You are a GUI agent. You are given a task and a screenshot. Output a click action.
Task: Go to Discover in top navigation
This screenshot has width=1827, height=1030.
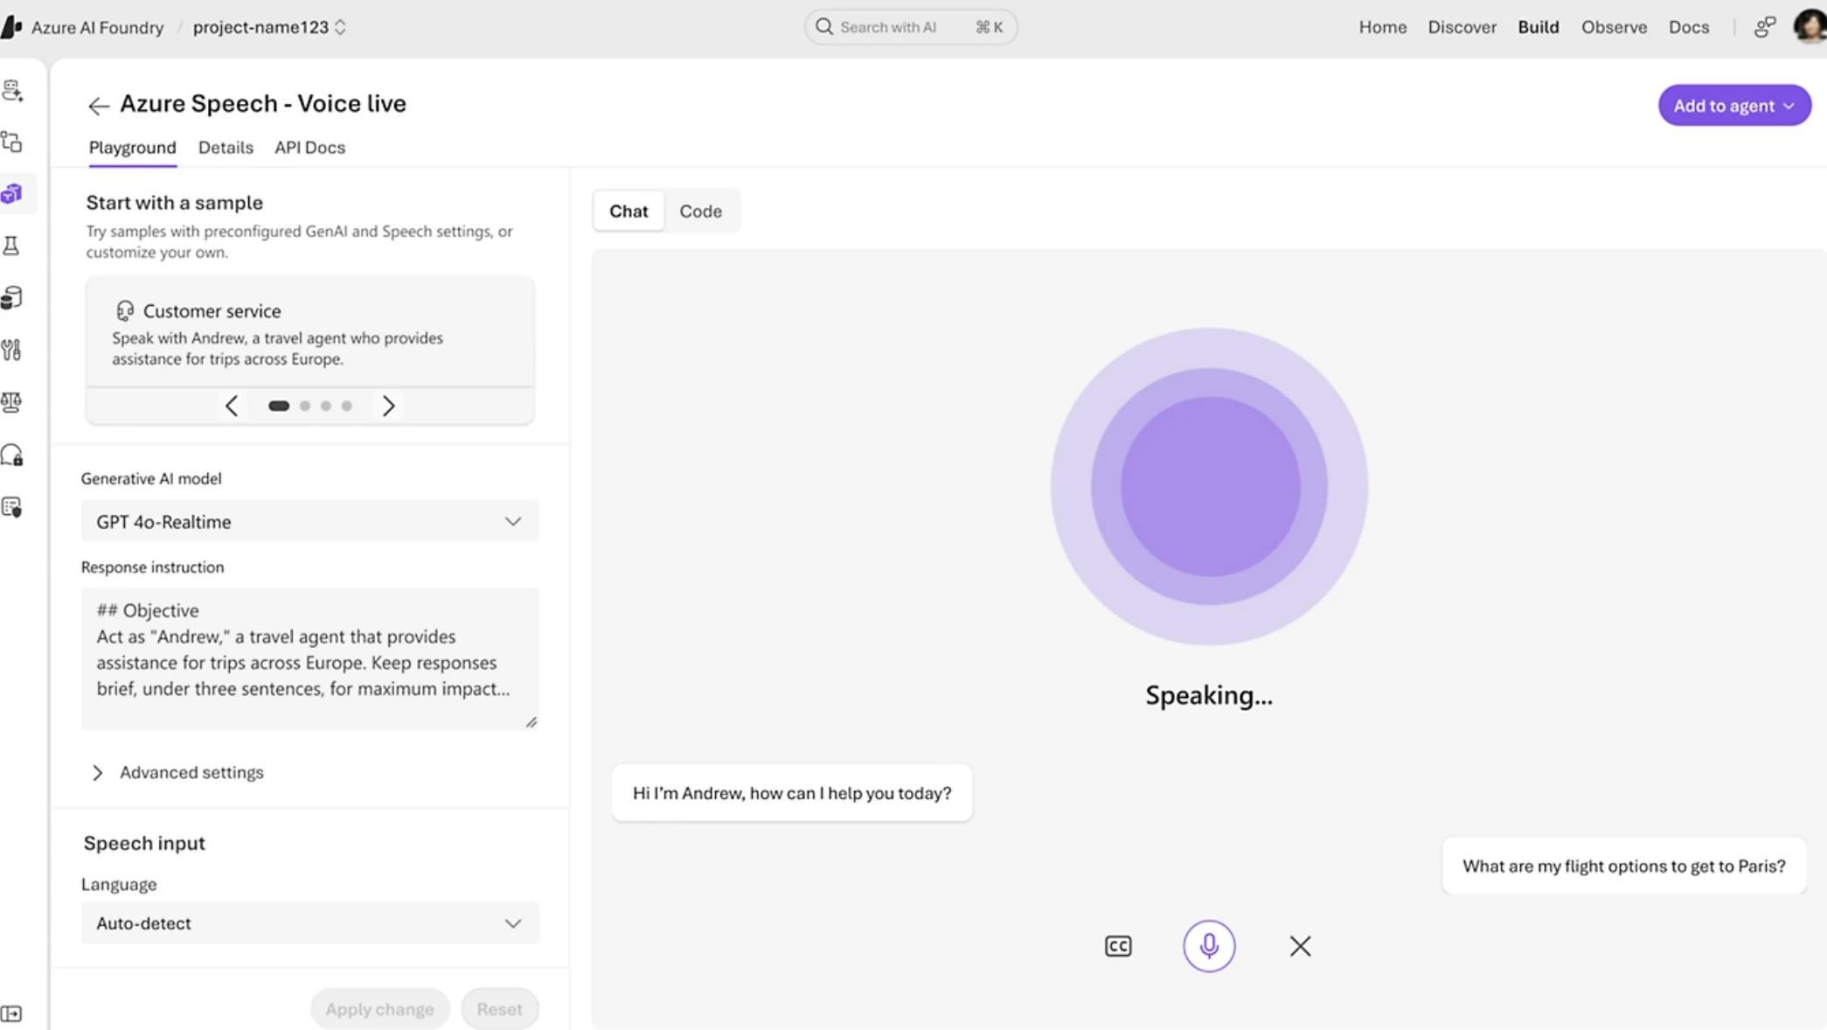1462,27
